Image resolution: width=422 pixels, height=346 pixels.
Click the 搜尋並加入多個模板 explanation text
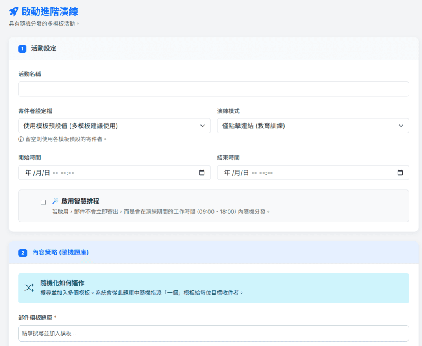(x=142, y=293)
